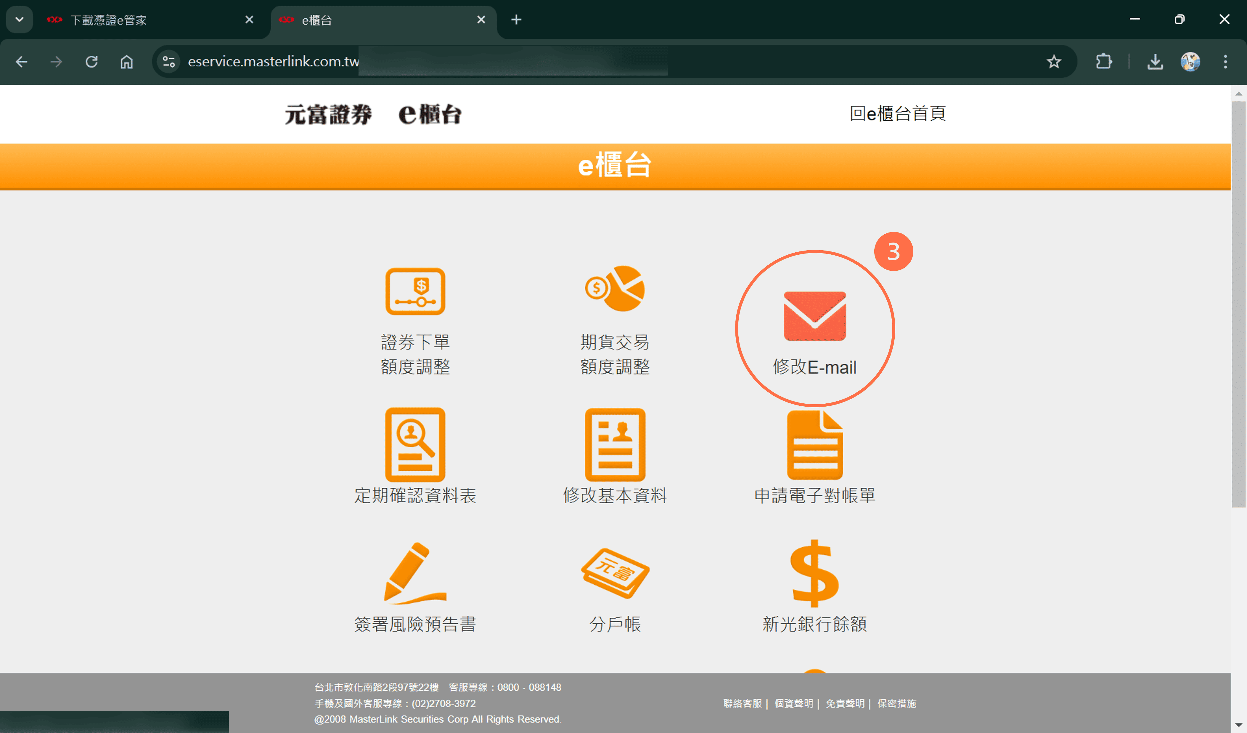View site information icon in address bar

point(169,62)
